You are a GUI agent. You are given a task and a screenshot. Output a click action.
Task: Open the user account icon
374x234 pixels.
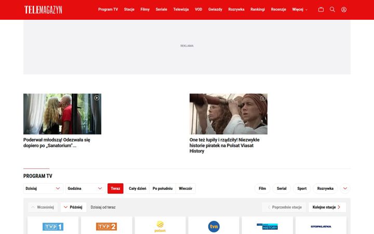click(x=344, y=9)
